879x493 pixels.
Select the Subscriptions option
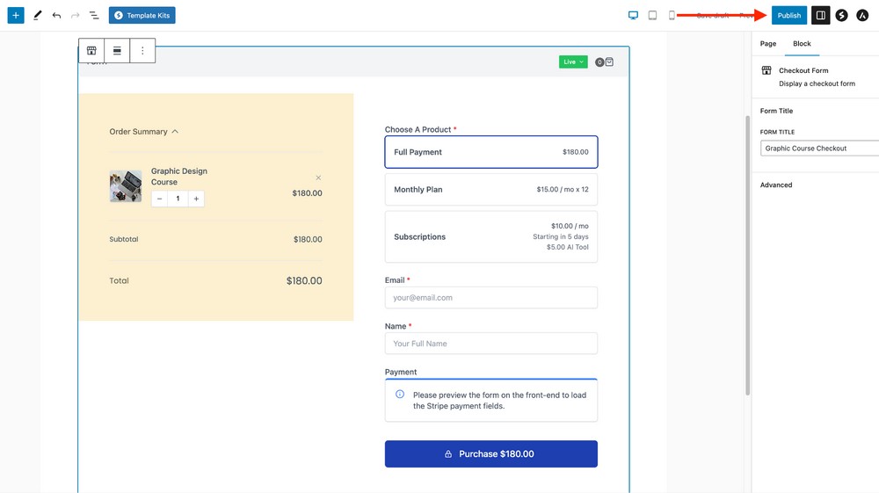pyautogui.click(x=491, y=236)
